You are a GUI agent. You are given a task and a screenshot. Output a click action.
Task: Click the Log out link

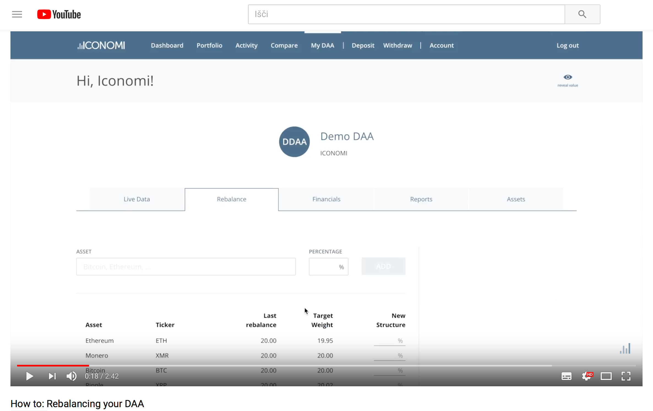coord(567,46)
